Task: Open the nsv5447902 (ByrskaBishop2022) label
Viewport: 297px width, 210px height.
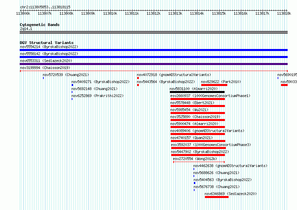Action: point(200,152)
